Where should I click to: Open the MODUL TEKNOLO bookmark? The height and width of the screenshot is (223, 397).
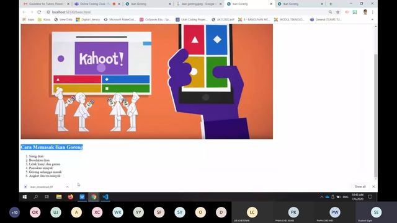[x=289, y=19]
